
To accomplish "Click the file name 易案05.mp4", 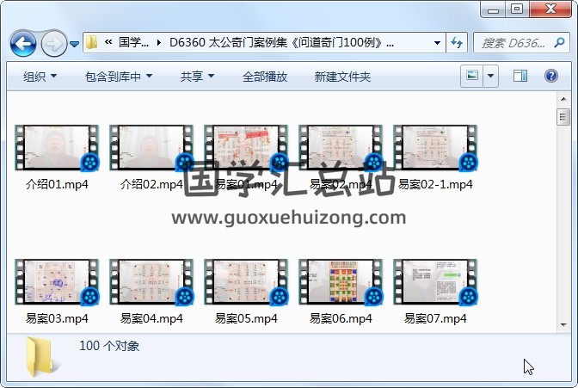I will coord(246,318).
